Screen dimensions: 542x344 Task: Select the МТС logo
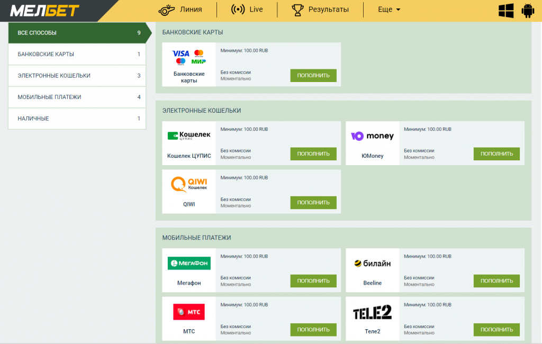click(x=189, y=312)
